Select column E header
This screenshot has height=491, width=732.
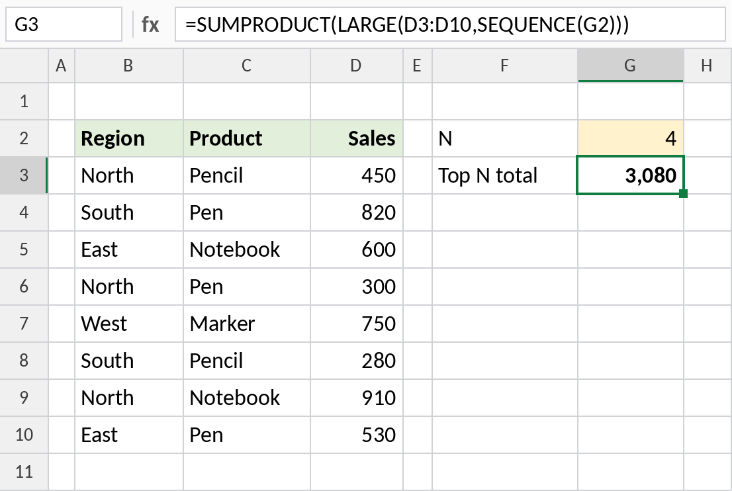(418, 66)
